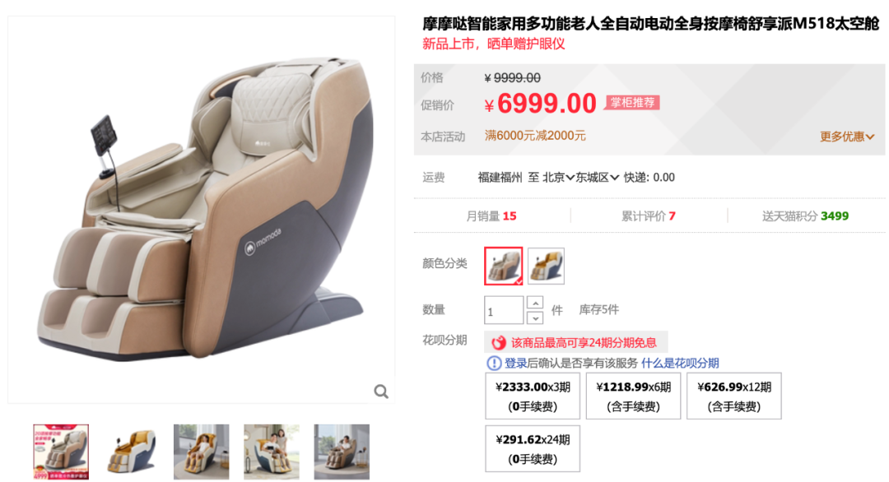Click the magnifier zoom icon on product image

tap(381, 392)
